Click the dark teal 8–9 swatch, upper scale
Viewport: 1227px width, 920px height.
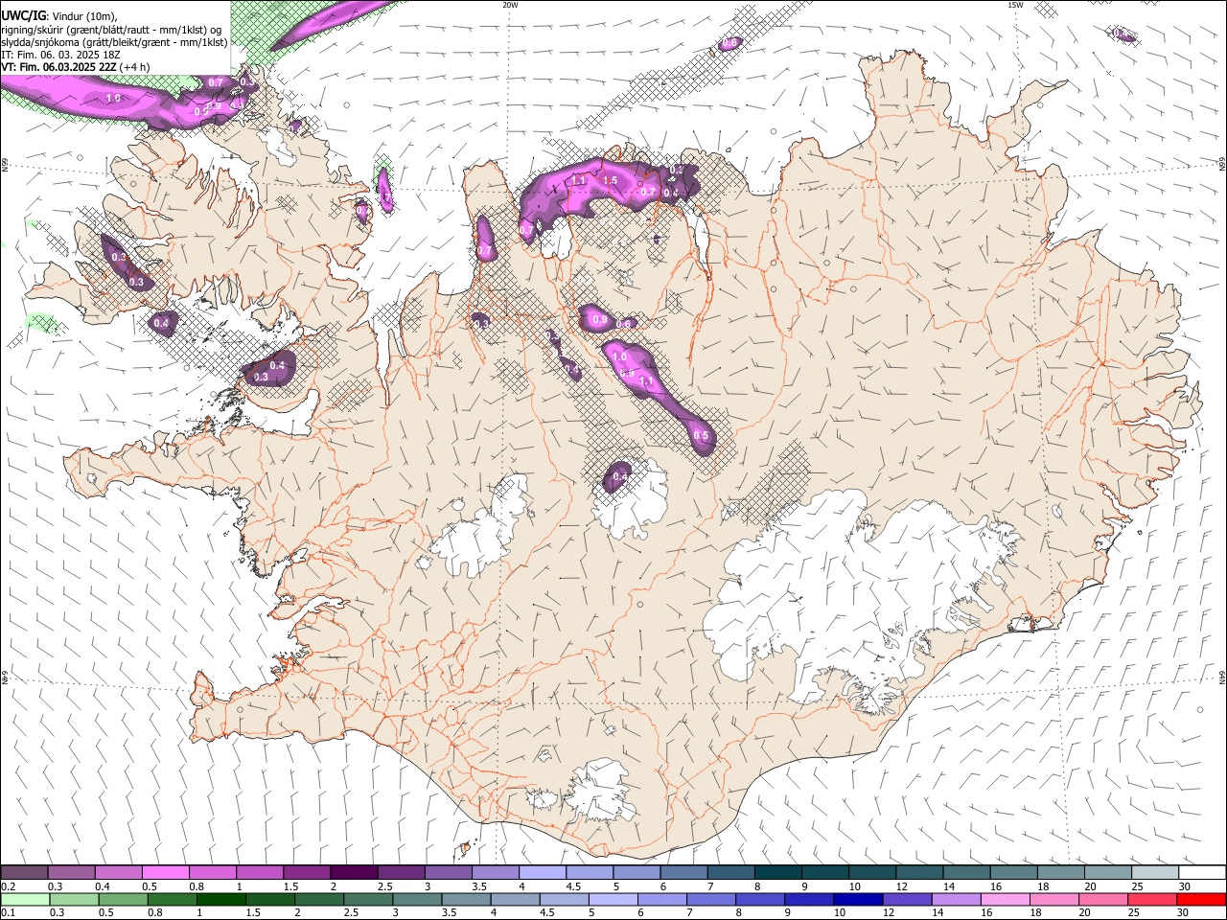(776, 872)
